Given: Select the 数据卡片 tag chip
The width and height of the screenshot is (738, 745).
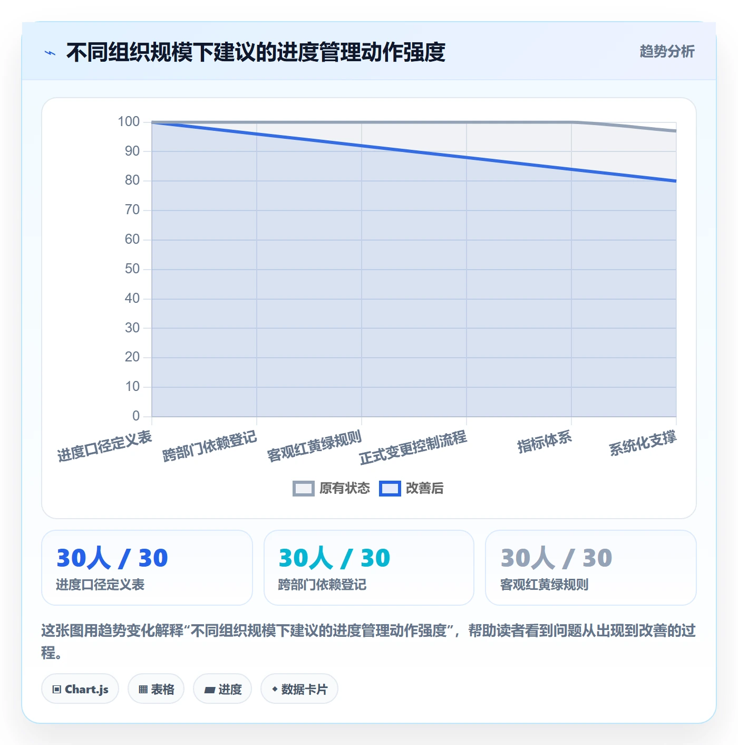Looking at the screenshot, I should tap(299, 689).
